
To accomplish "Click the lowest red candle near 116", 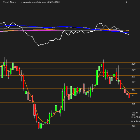I will 39,125.
